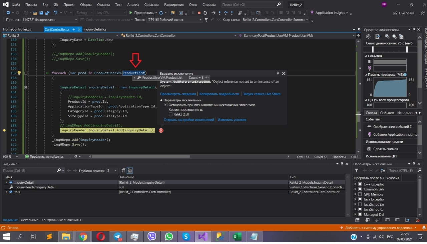Open Google Chrome from taskbar
427x244 pixels.
[x=83, y=237]
